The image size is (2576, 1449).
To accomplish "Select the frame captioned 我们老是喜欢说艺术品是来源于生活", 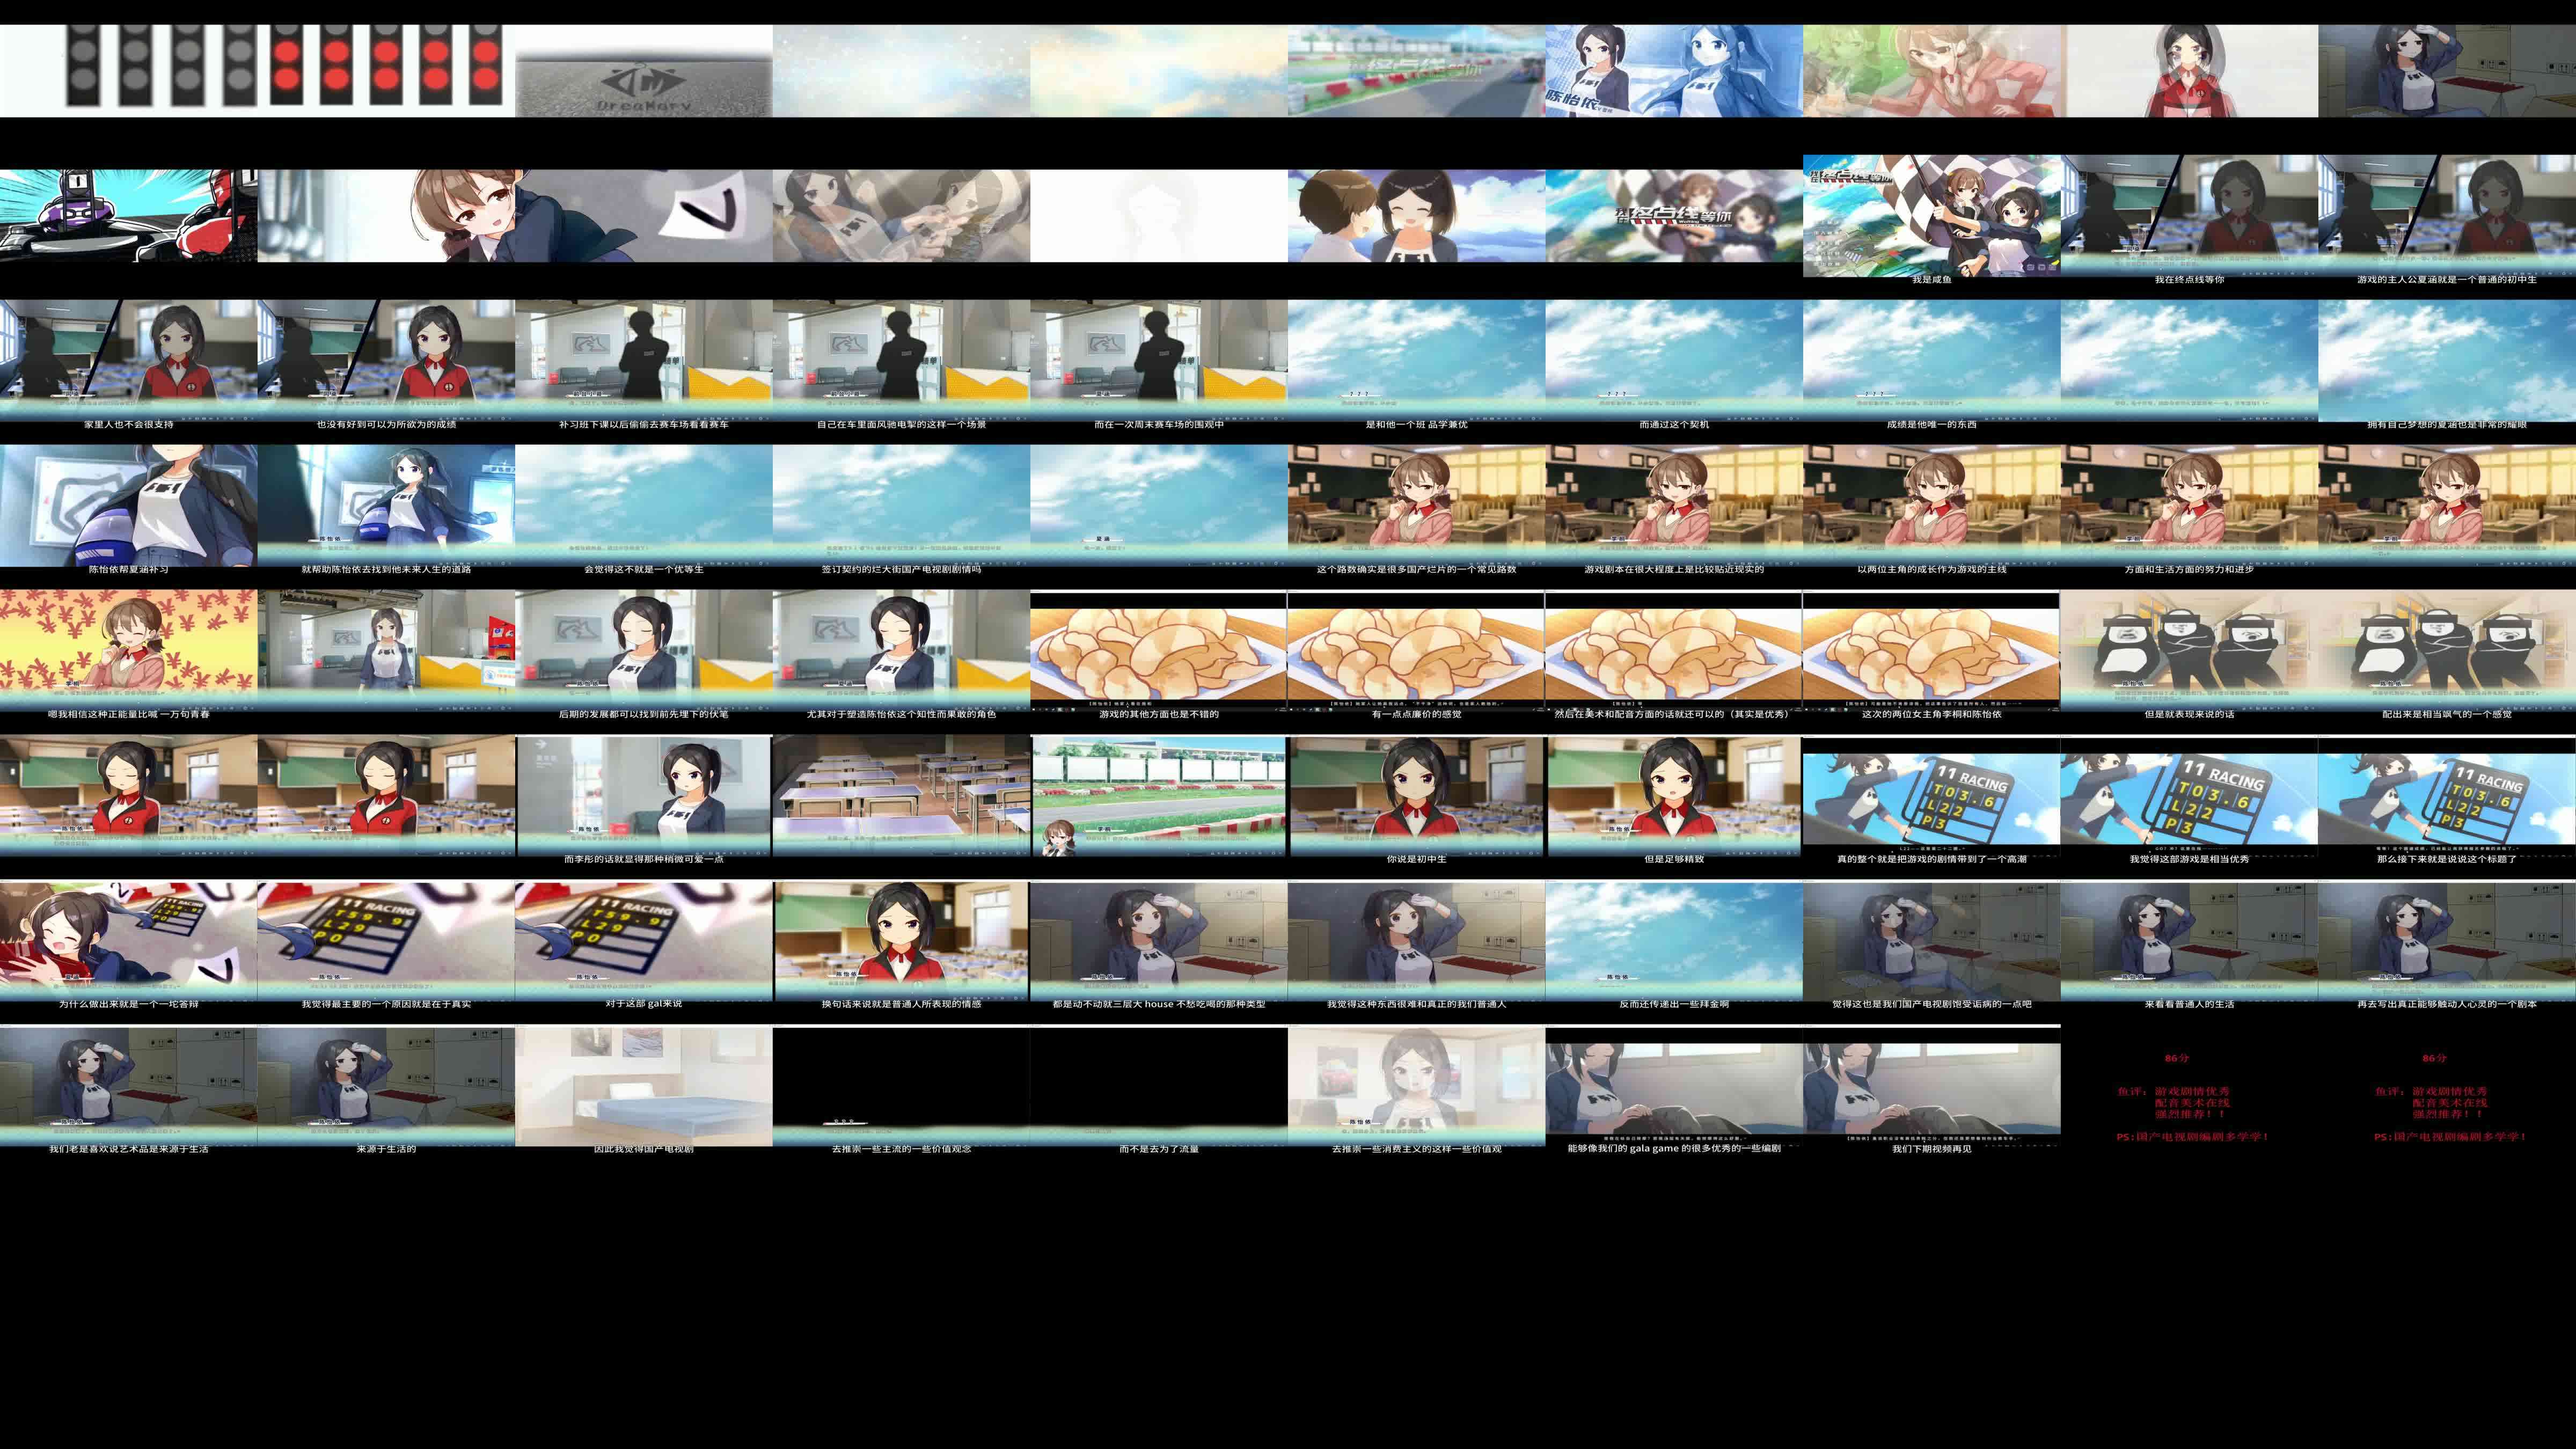I will pyautogui.click(x=128, y=1086).
